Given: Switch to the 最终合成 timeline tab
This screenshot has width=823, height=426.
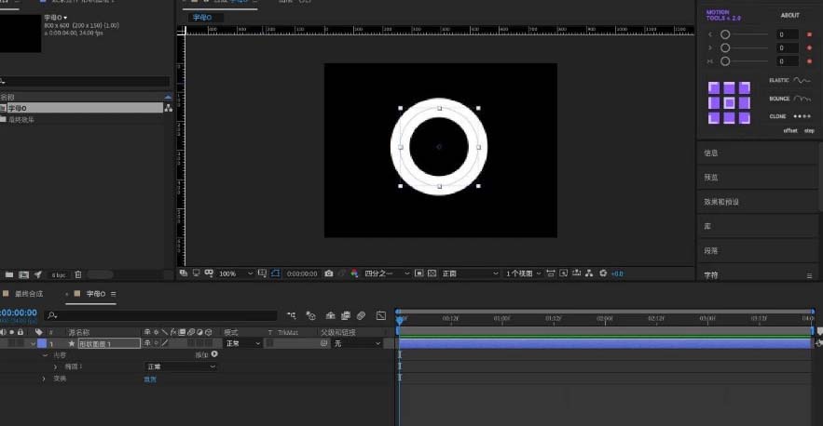Looking at the screenshot, I should coord(28,293).
